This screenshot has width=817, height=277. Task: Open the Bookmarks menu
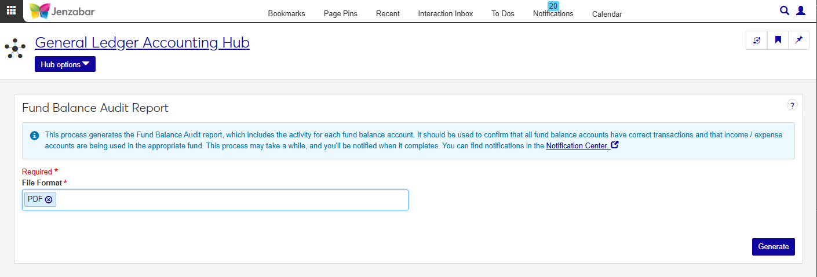click(x=286, y=14)
